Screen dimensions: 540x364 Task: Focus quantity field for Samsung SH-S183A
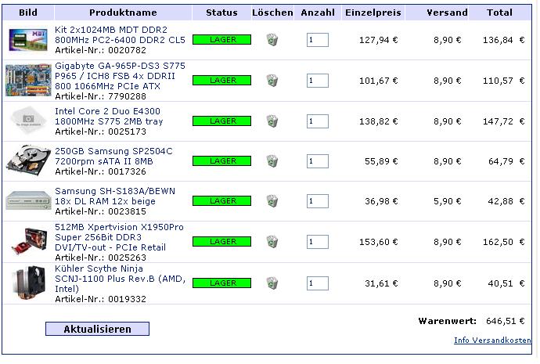318,201
